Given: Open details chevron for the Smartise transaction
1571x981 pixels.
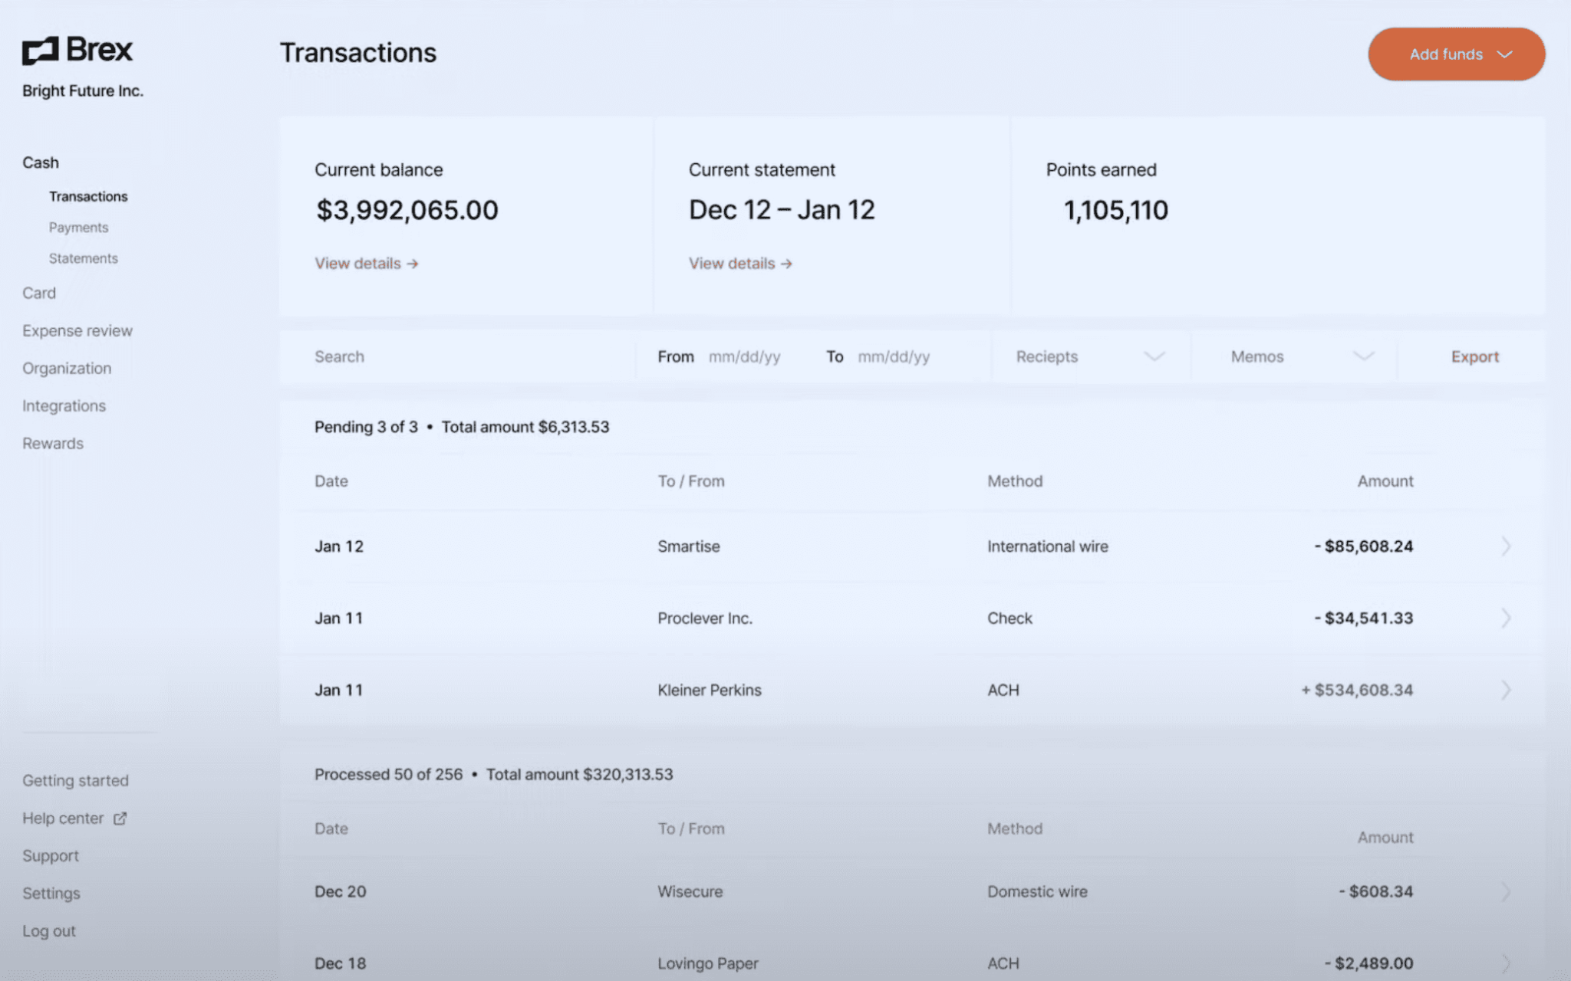Looking at the screenshot, I should [x=1506, y=546].
